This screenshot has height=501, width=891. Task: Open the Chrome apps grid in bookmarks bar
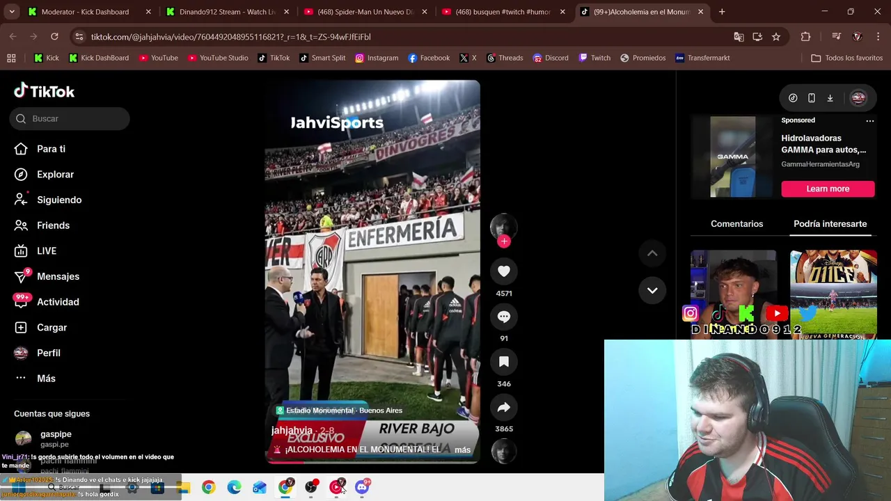click(11, 58)
